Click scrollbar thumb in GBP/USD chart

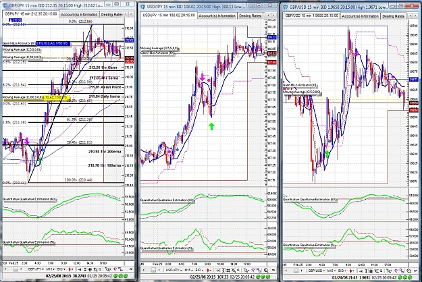click(x=296, y=270)
